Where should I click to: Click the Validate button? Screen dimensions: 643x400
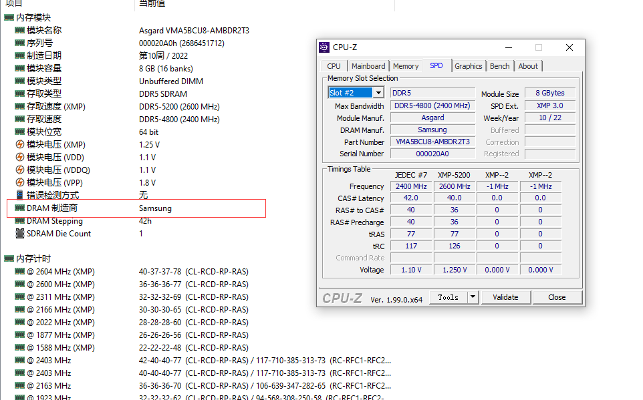point(505,297)
